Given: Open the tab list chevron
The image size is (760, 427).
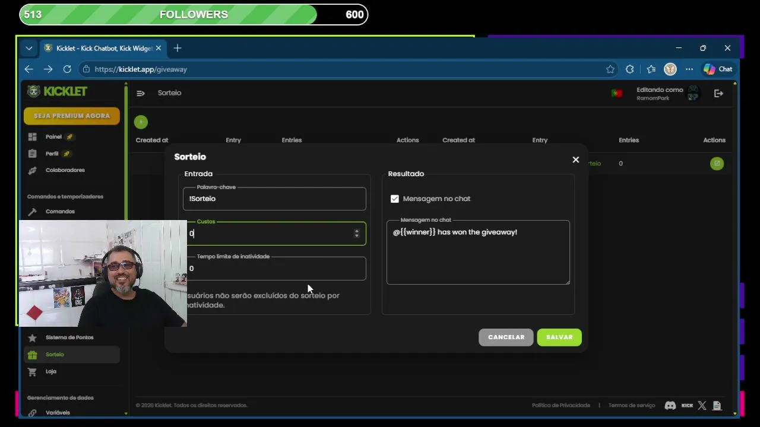Looking at the screenshot, I should pyautogui.click(x=28, y=48).
